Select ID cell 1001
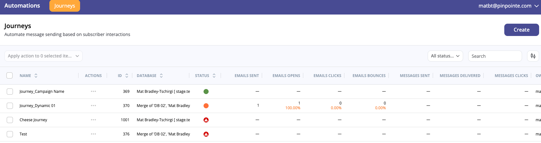 125,120
